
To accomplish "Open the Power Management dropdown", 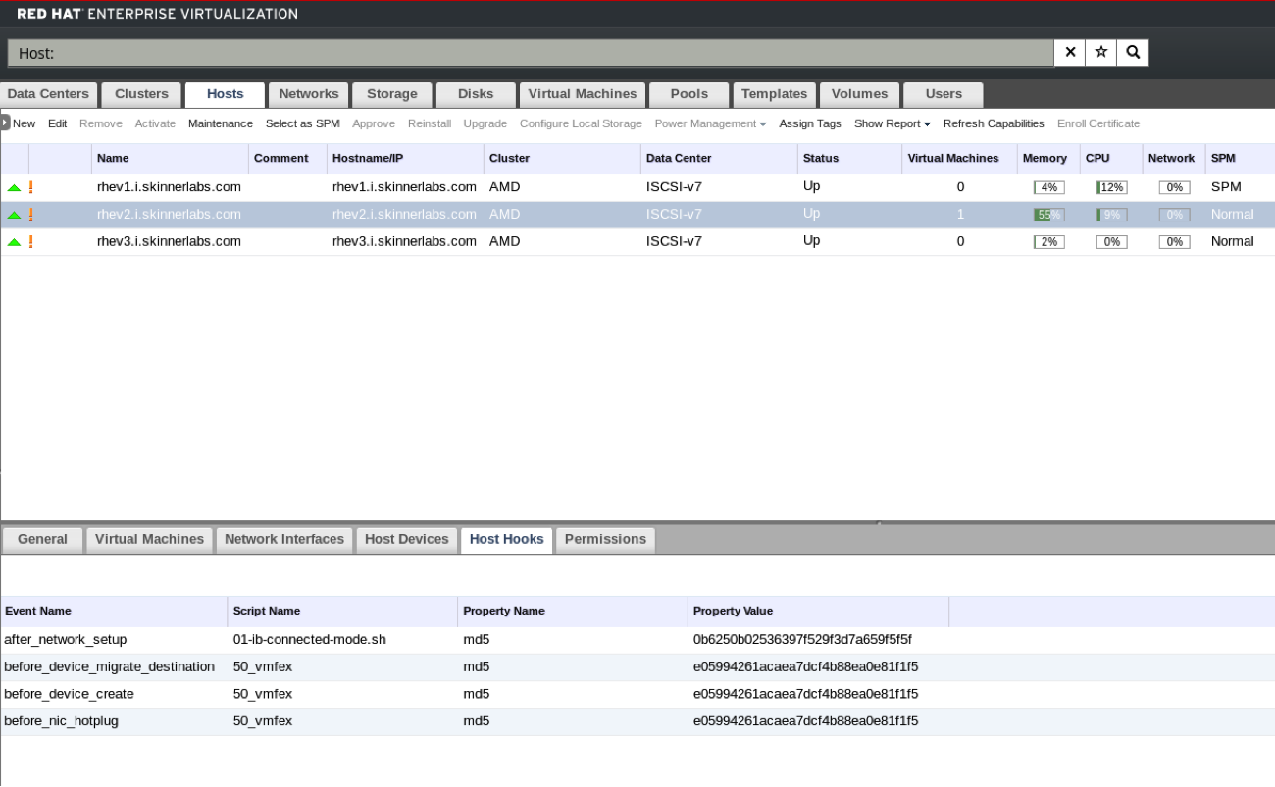I will click(x=710, y=123).
